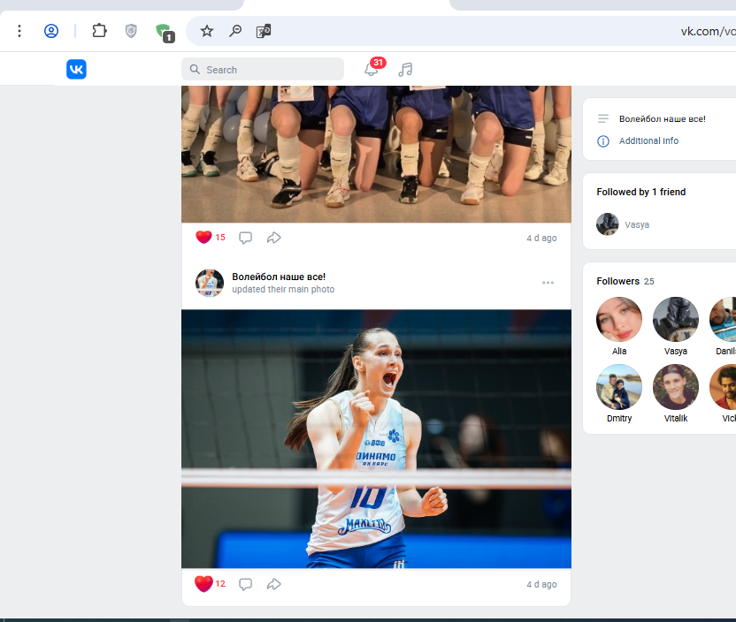Open the Chrome profile account icon
Viewport: 736px width, 622px height.
[x=51, y=31]
